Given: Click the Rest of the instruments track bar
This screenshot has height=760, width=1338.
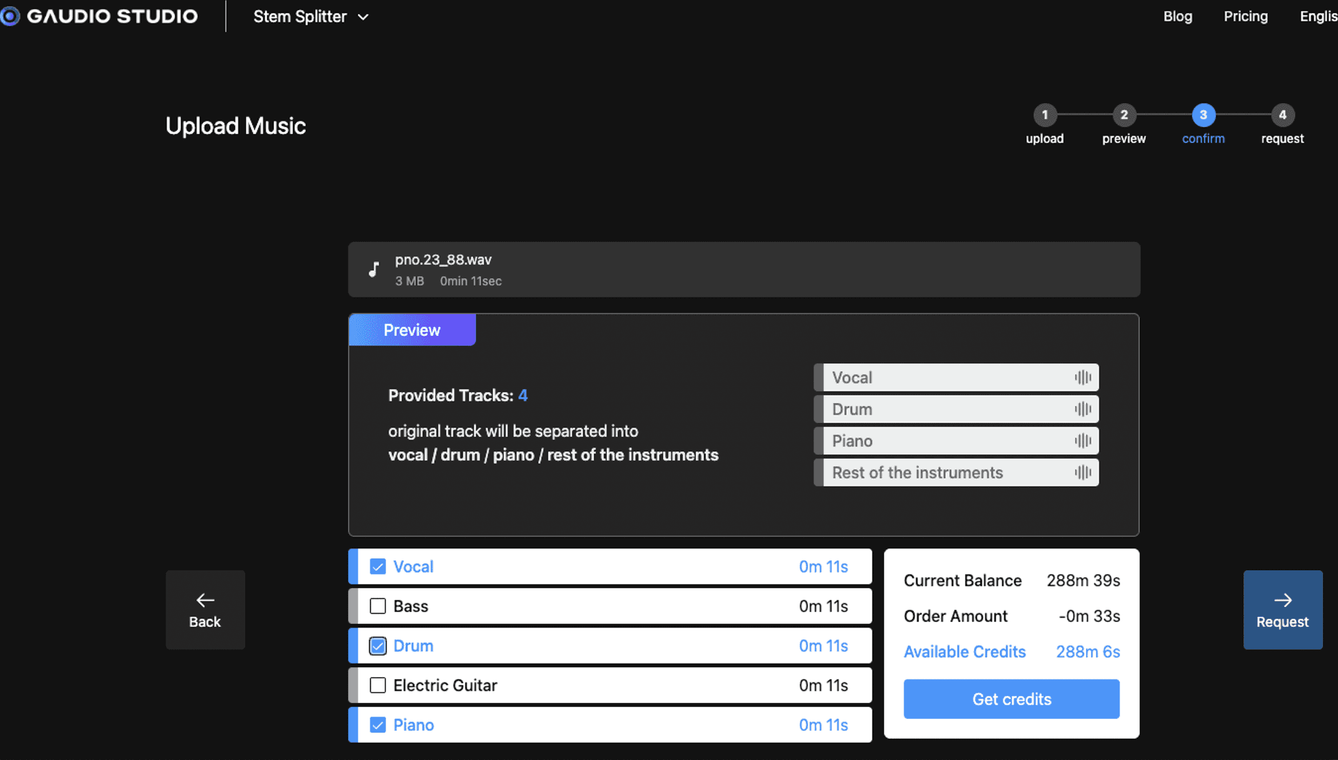Looking at the screenshot, I should click(x=956, y=473).
